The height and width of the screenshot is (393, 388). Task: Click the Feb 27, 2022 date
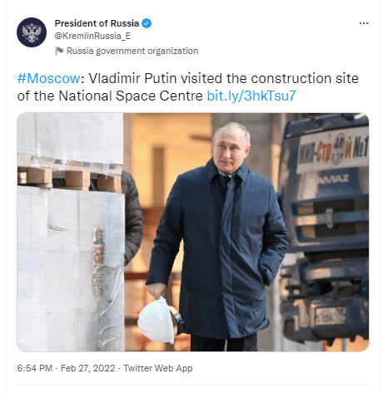point(87,368)
